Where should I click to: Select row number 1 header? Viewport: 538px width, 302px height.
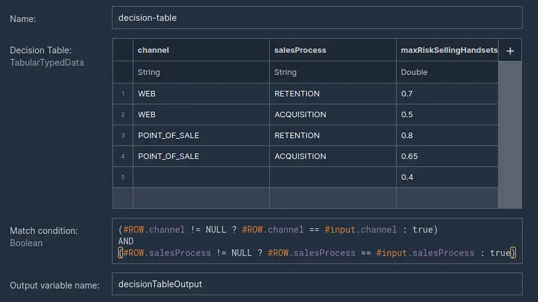pos(123,93)
